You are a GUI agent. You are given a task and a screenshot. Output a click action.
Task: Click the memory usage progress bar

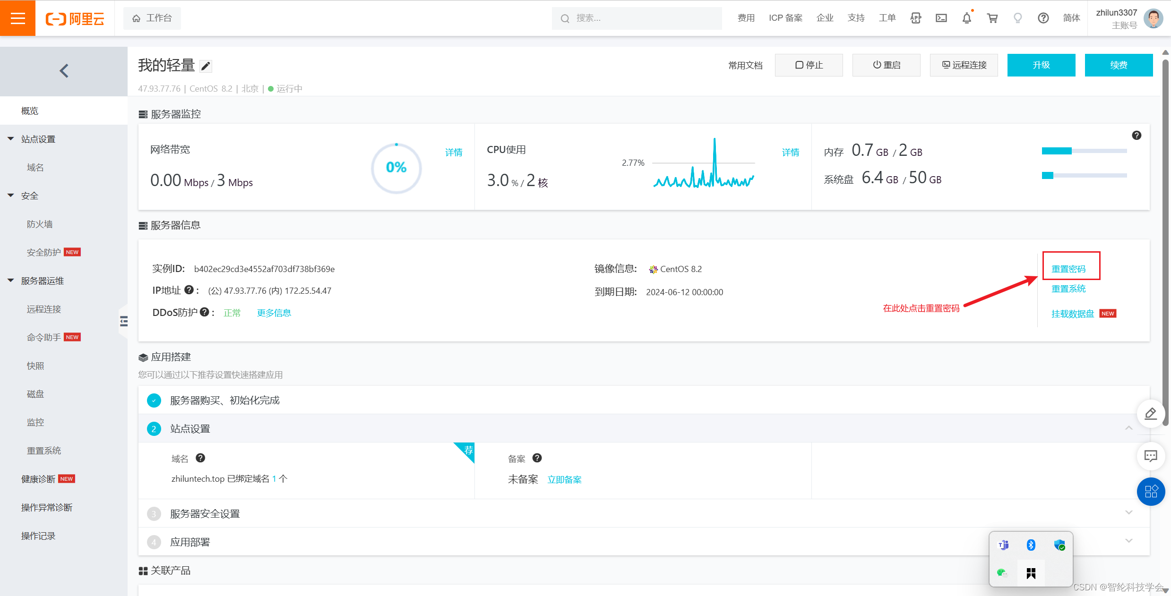tap(1084, 151)
